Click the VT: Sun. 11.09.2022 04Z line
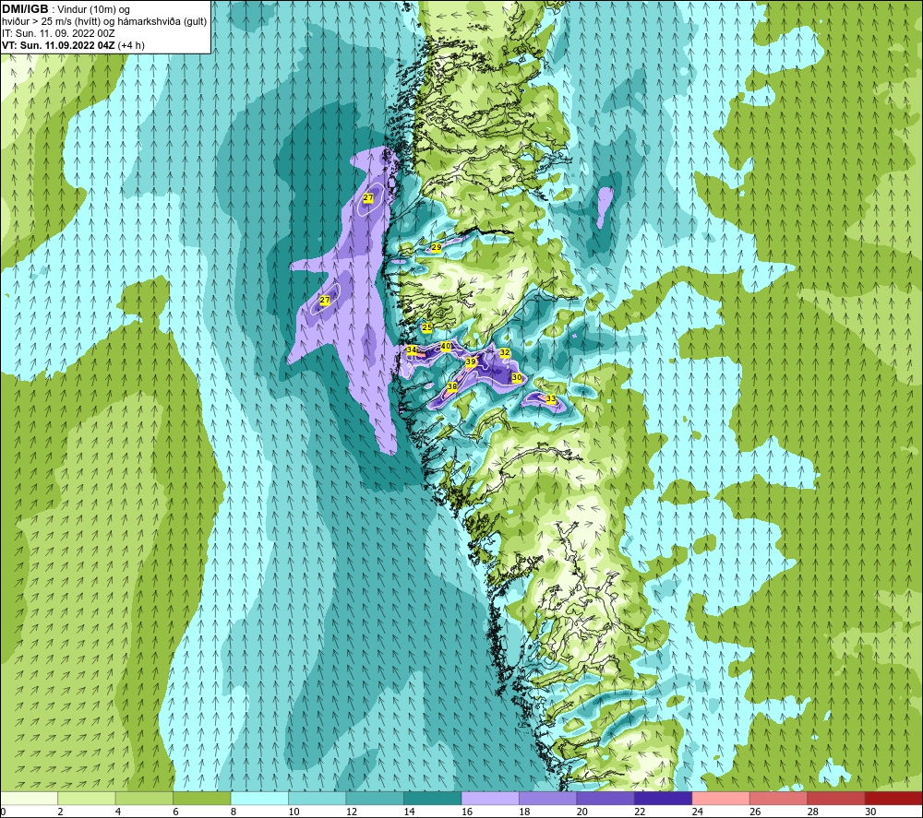 [73, 45]
